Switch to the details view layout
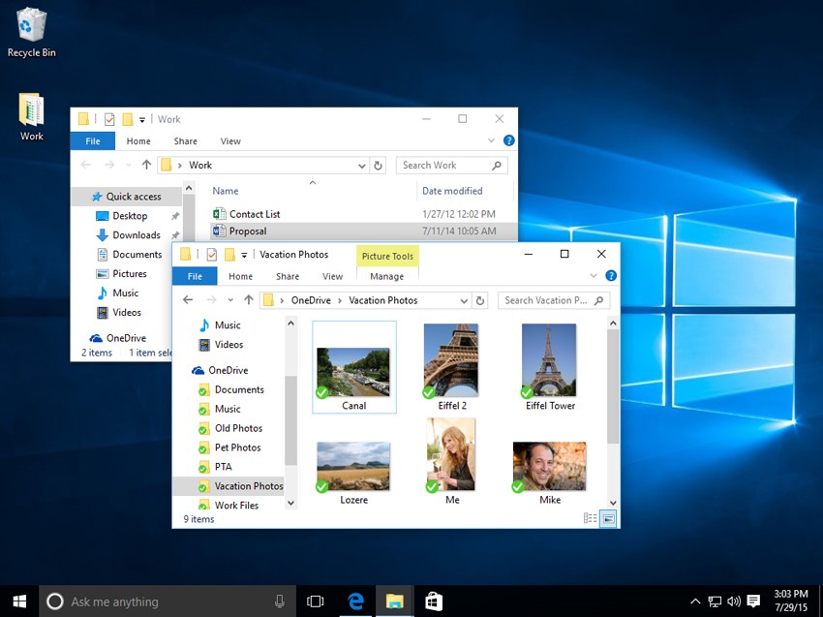 pyautogui.click(x=590, y=519)
